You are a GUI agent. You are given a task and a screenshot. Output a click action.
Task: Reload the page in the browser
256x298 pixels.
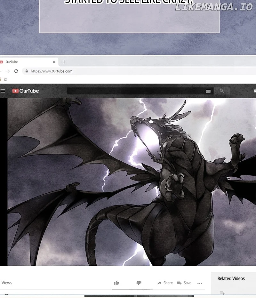16,71
